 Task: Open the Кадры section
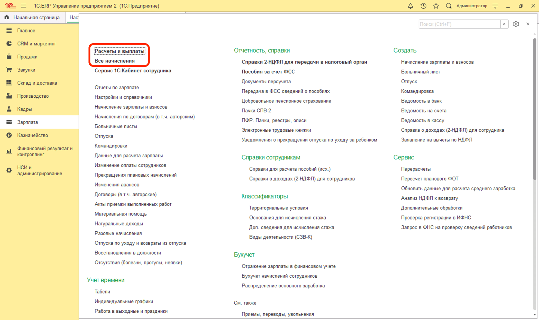pos(24,109)
